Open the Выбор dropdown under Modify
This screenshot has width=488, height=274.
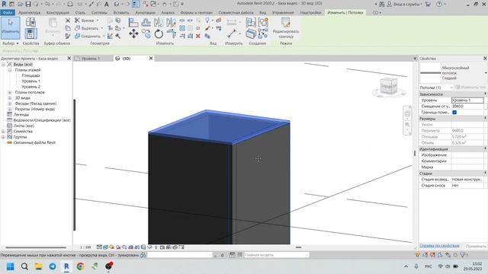click(10, 43)
